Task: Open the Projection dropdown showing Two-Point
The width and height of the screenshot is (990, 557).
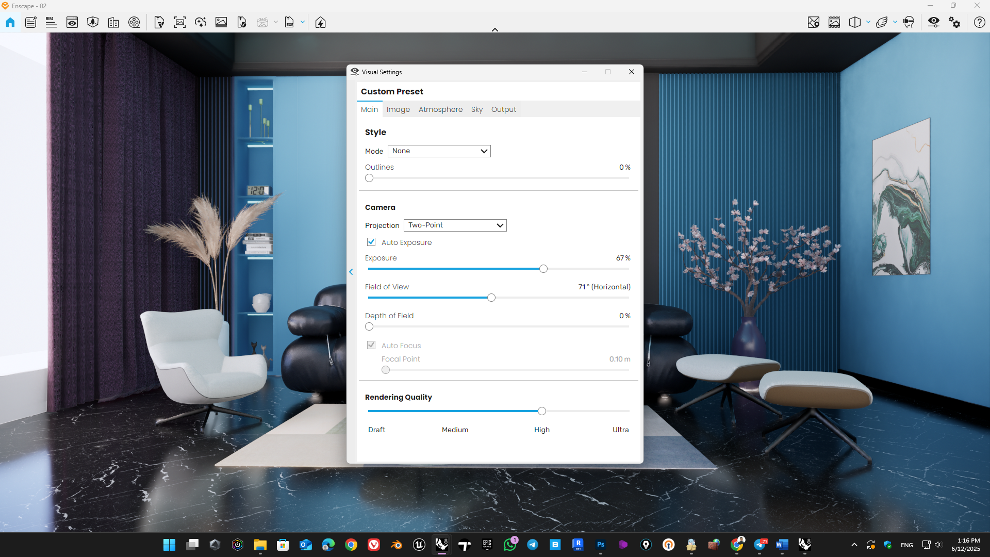Action: tap(455, 225)
